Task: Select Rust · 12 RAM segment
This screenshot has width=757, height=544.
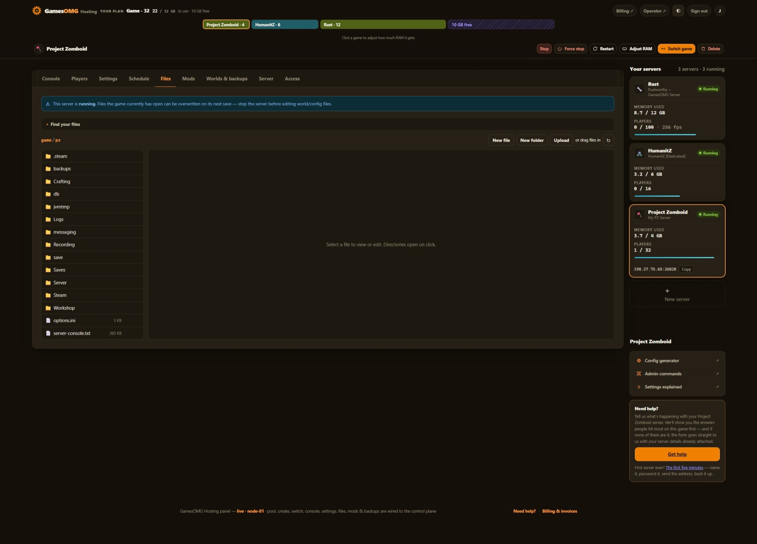Action: 383,24
